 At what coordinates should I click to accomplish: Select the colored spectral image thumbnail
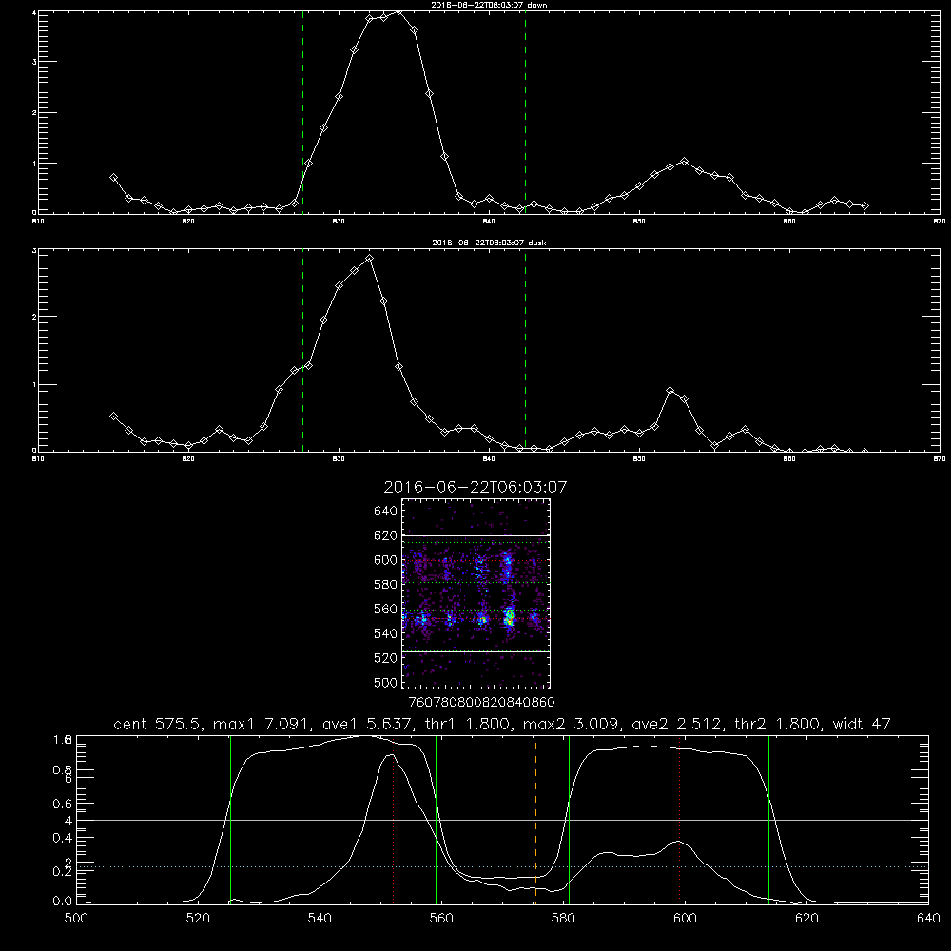click(475, 593)
